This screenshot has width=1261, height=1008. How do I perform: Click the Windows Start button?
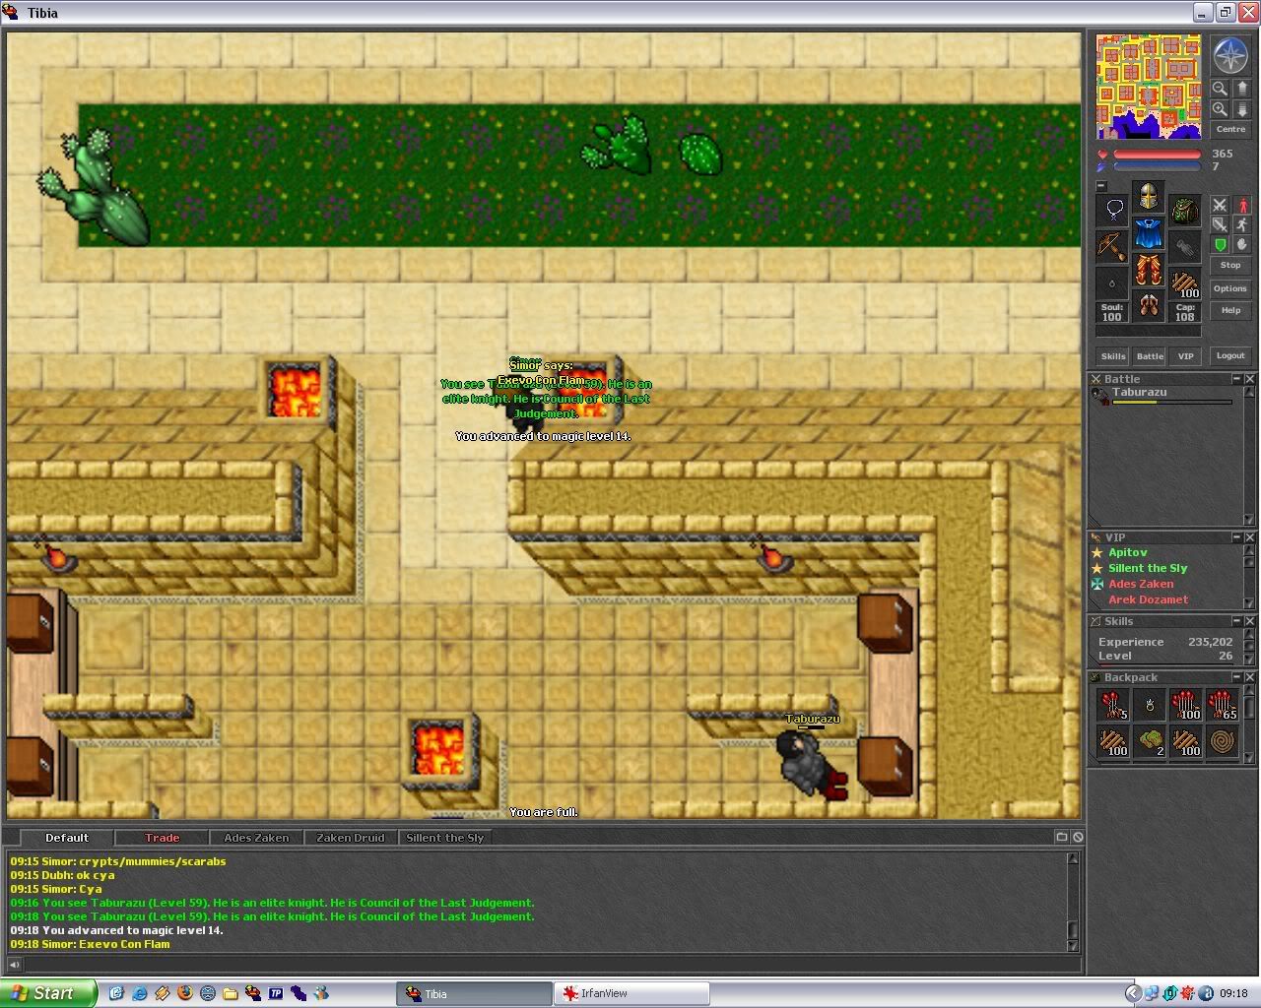coord(48,993)
